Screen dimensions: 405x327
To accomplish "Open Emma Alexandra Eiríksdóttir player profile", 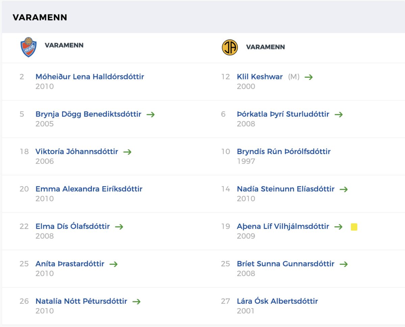I will pos(89,189).
